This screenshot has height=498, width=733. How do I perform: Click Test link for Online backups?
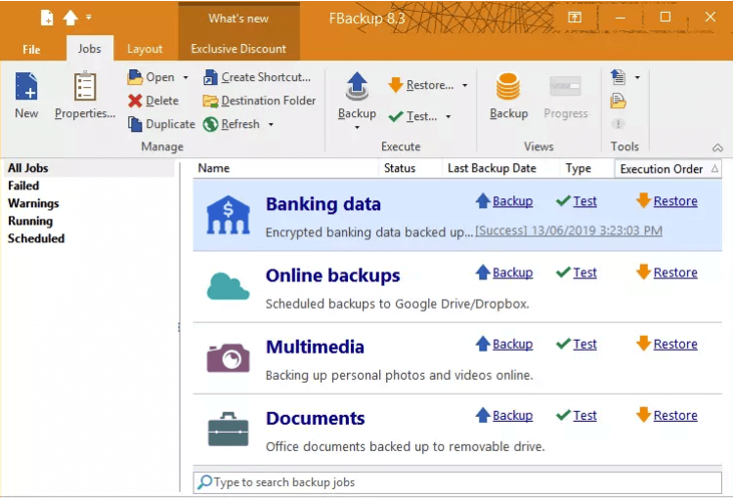[584, 272]
